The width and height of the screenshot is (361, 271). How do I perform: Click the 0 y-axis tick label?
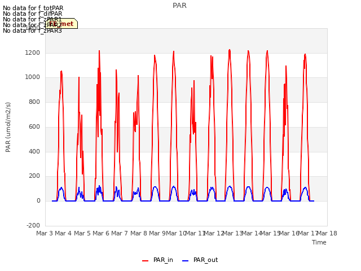pos(38,201)
